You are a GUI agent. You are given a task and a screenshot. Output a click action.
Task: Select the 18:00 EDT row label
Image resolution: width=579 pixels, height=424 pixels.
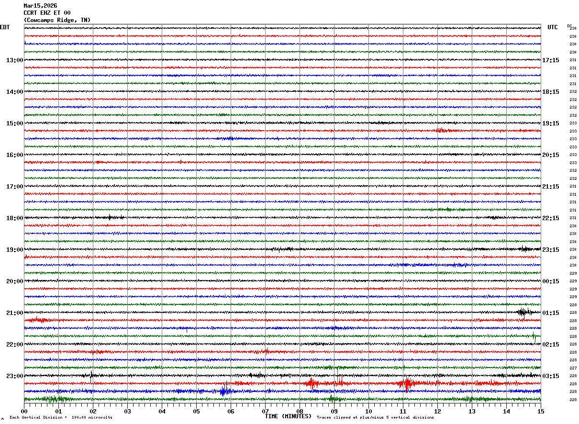(x=15, y=218)
